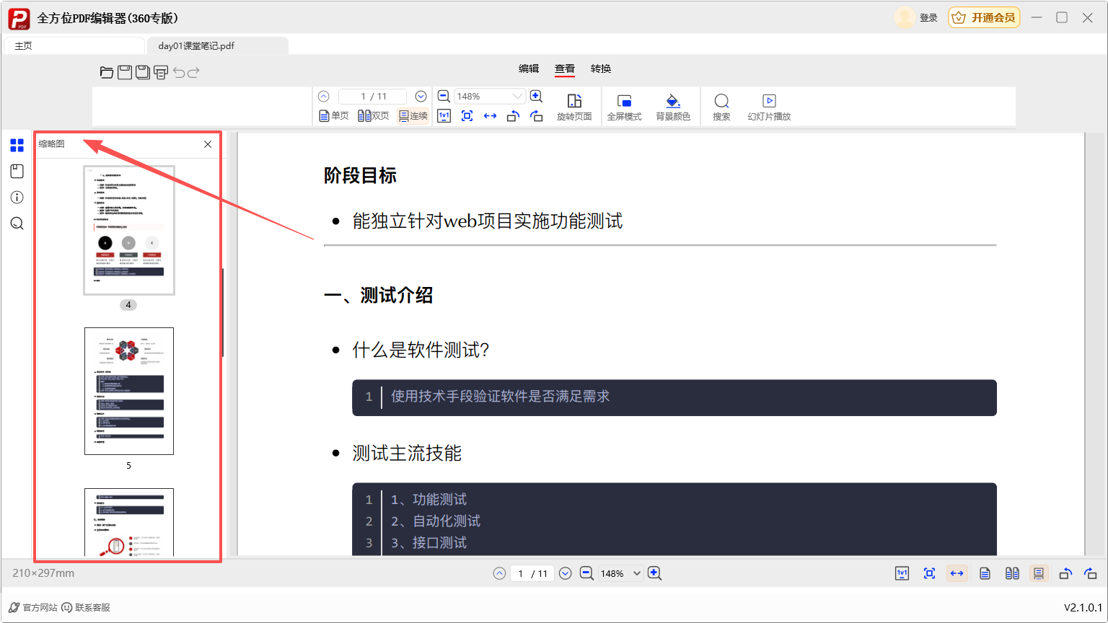Click the print icon in quick toolbar
Image resolution: width=1108 pixels, height=623 pixels.
[161, 72]
